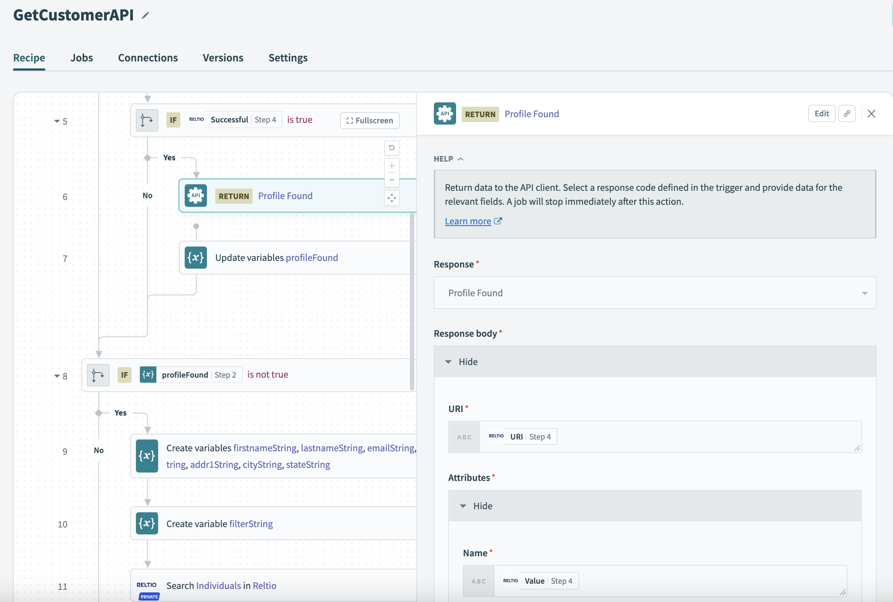Open the Versions tab
This screenshot has height=602, width=893.
(223, 58)
